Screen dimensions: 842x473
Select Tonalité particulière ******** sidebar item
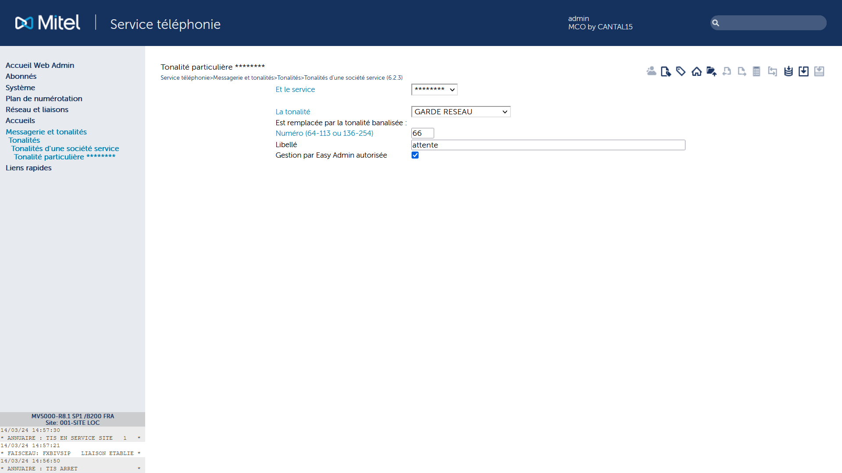[64, 157]
